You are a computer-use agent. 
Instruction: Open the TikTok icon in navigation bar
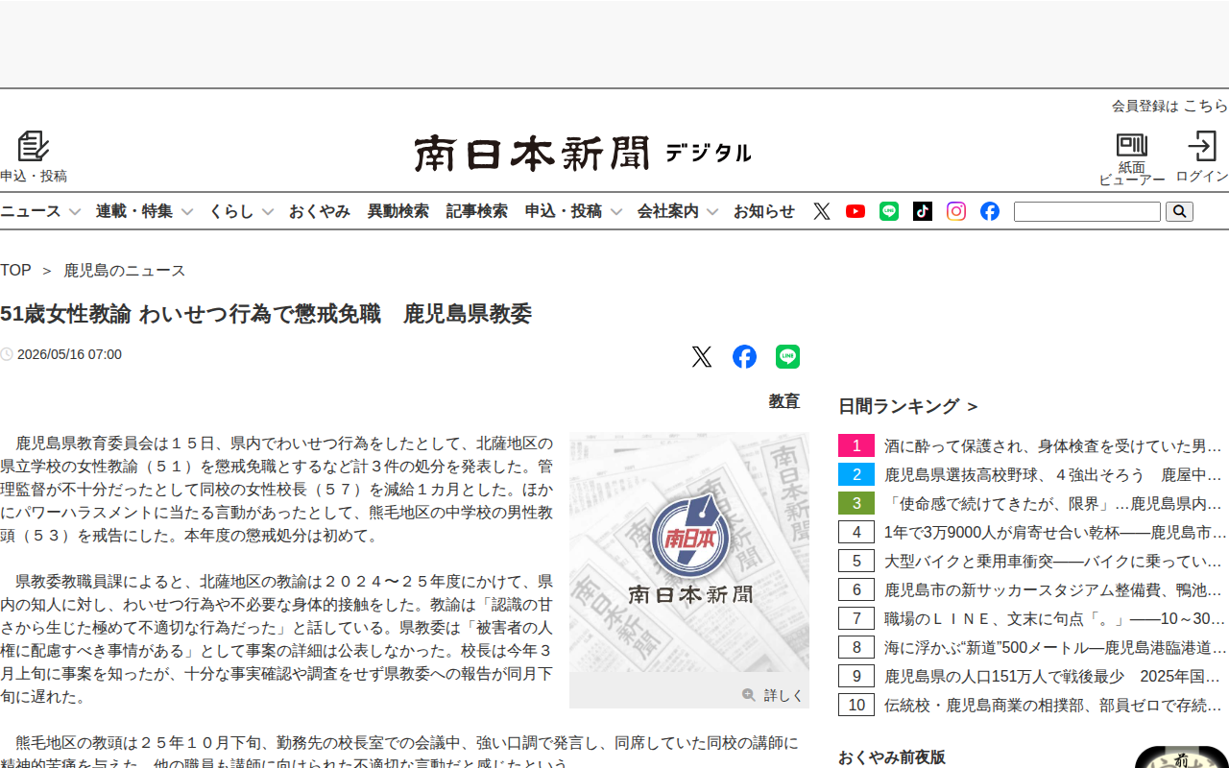click(923, 211)
